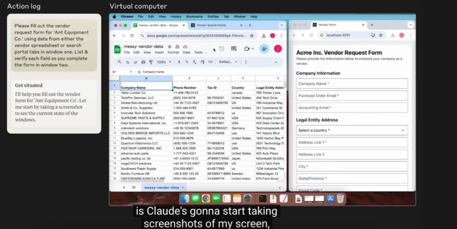The height and width of the screenshot is (229, 457).
Task: Collapse the Sheets toolbar with chevron
Action: [276, 62]
